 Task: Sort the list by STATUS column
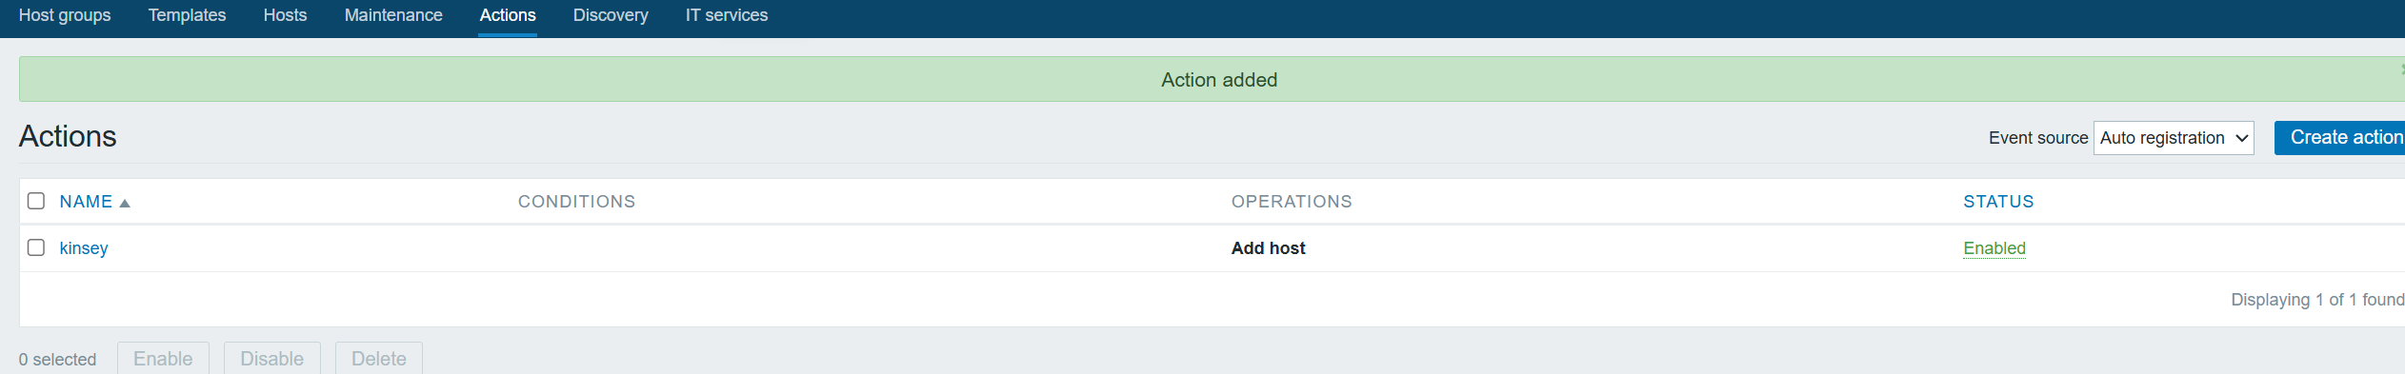tap(1998, 202)
